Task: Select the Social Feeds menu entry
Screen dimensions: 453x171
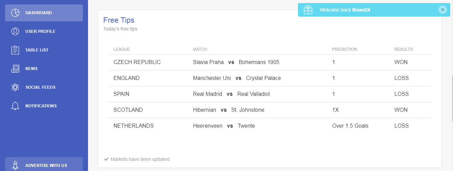Action: pyautogui.click(x=44, y=87)
